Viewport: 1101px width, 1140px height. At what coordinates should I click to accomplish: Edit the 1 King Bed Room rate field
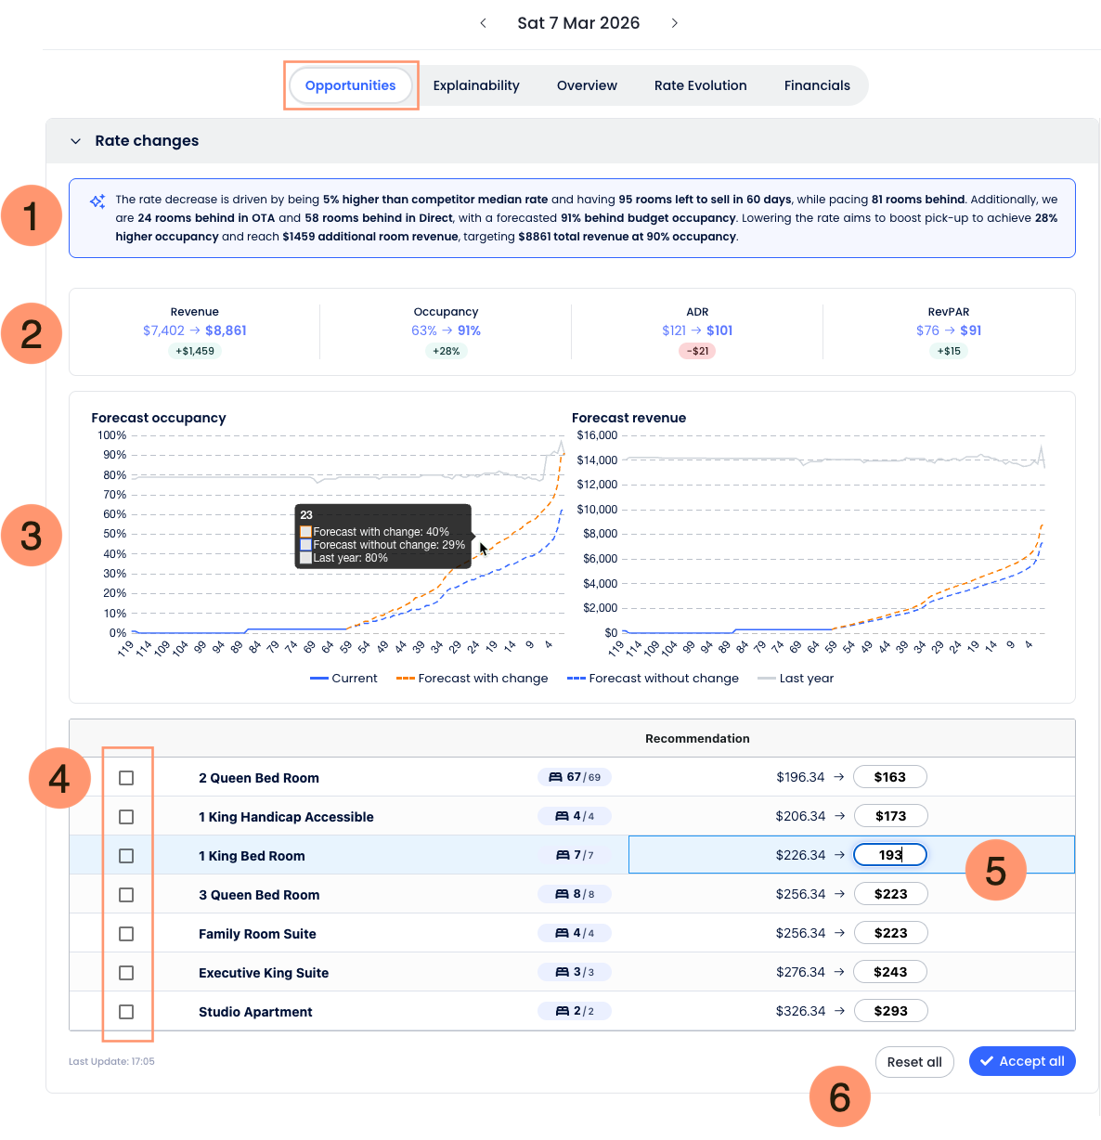click(889, 855)
